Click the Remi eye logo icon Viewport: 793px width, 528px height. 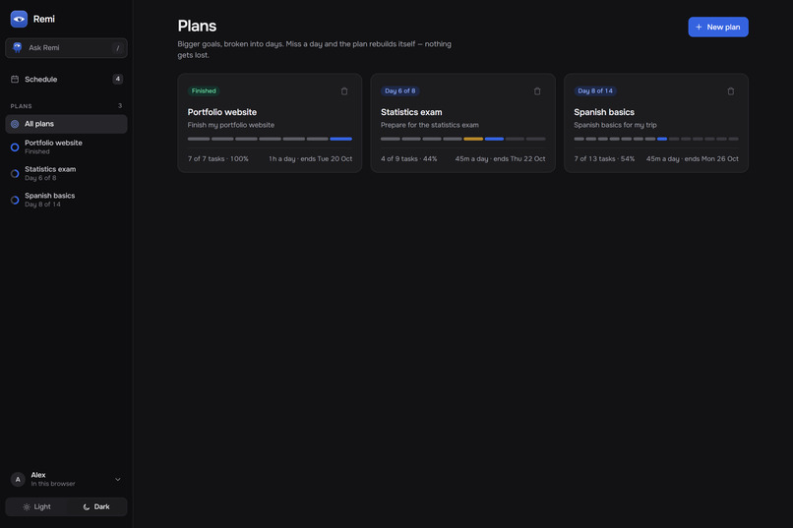19,20
